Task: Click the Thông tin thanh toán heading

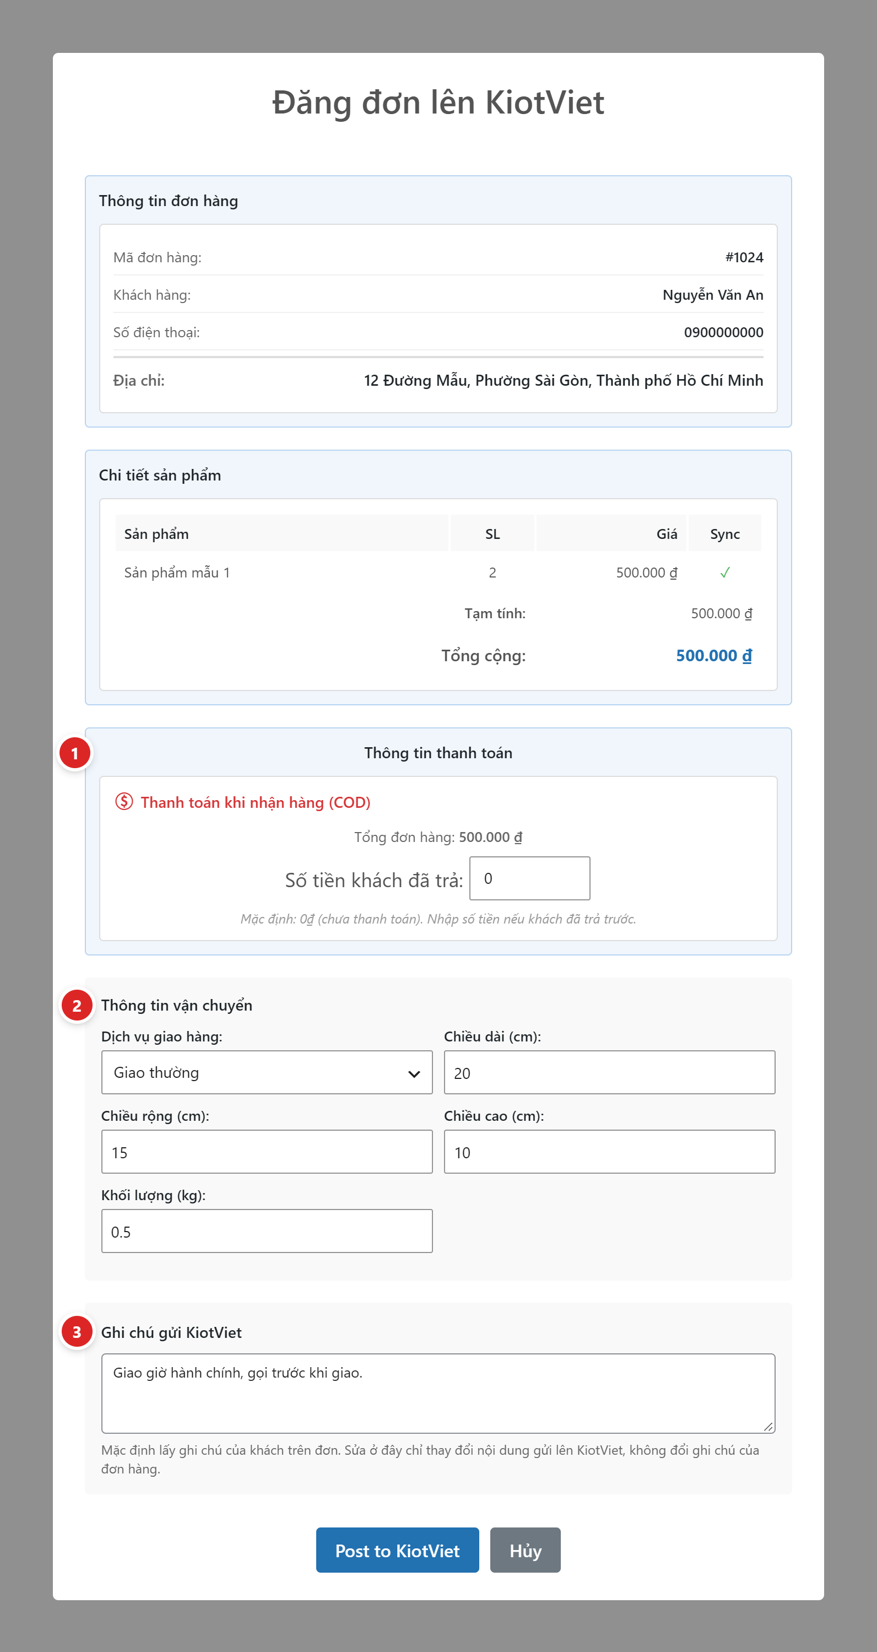Action: [438, 753]
